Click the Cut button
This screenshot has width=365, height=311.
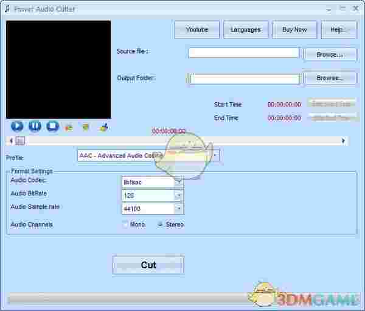point(148,265)
